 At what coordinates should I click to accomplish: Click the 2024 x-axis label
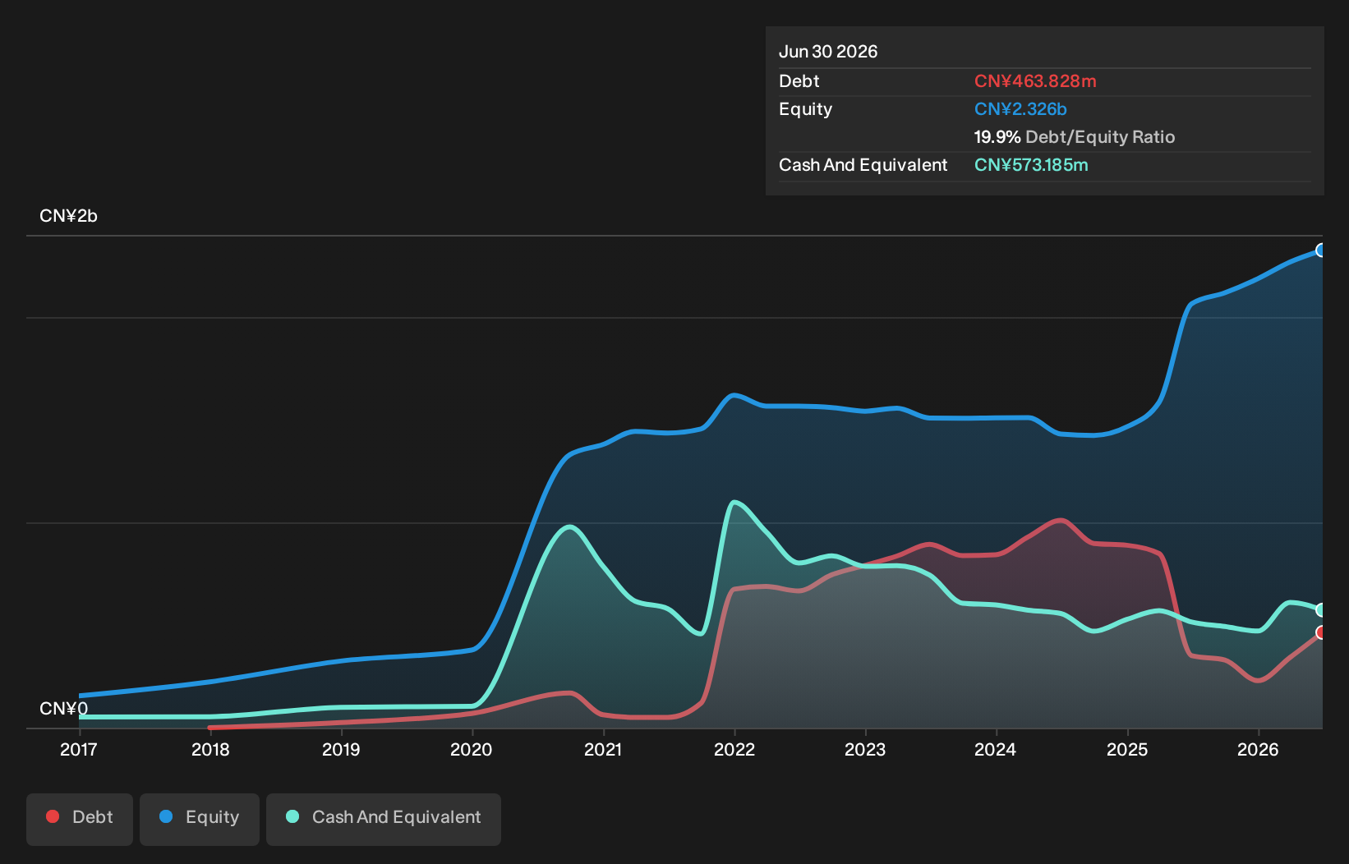[x=996, y=749]
